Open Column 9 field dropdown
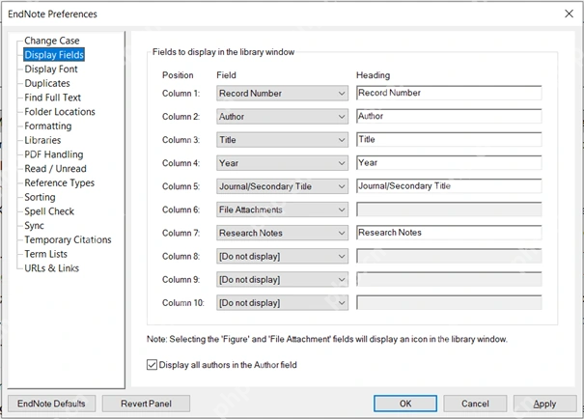The image size is (584, 419). (x=282, y=279)
